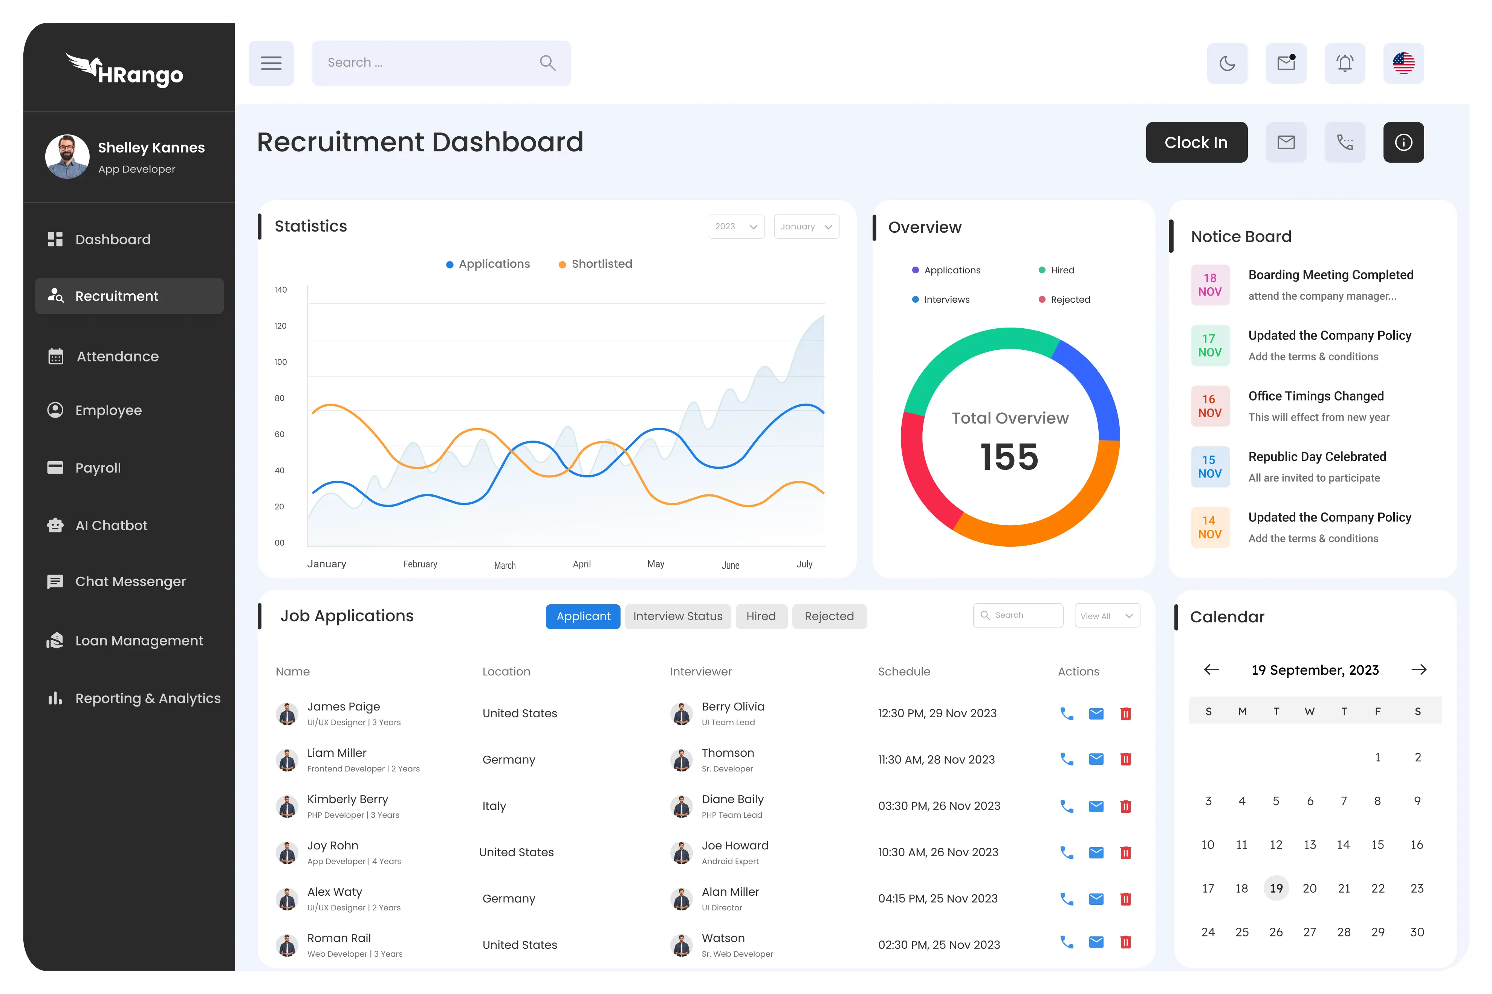Expand the January month dropdown

coord(806,227)
